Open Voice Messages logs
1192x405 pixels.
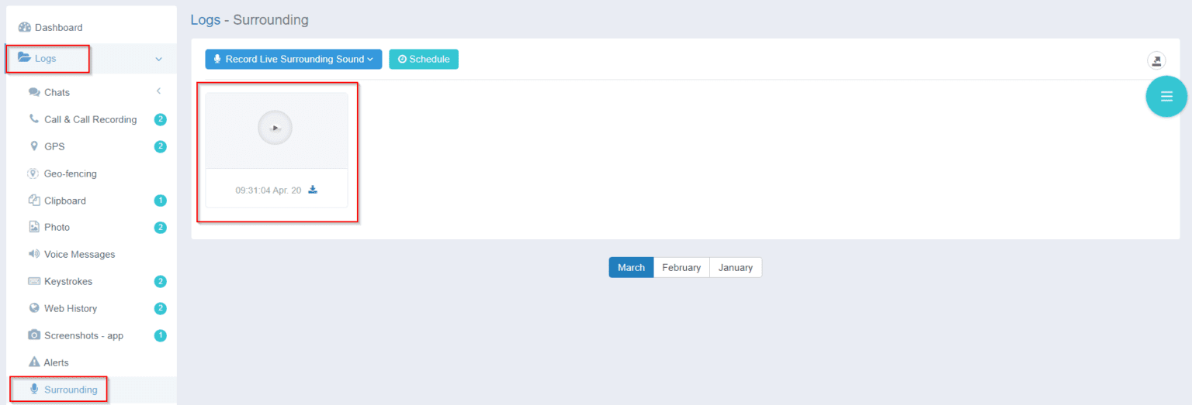point(79,255)
